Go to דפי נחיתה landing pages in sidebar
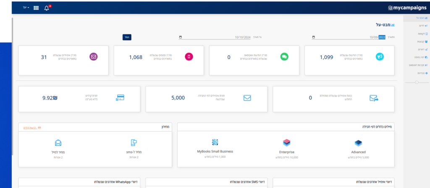This screenshot has width=430, height=188. 421,57
